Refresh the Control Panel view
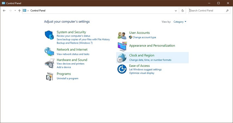 [x=183, y=11]
